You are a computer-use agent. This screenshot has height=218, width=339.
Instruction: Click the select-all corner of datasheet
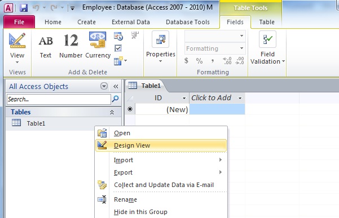pyautogui.click(x=130, y=98)
